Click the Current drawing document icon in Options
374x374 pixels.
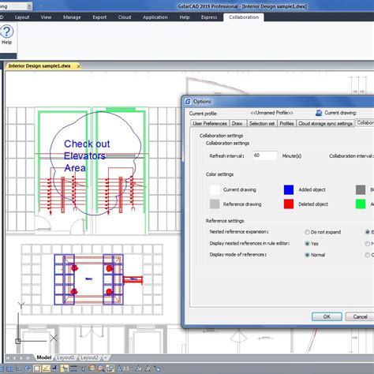[x=319, y=113]
